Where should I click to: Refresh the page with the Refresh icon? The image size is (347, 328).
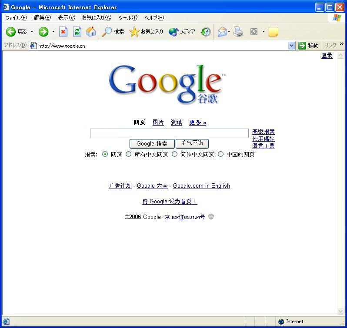(x=77, y=32)
